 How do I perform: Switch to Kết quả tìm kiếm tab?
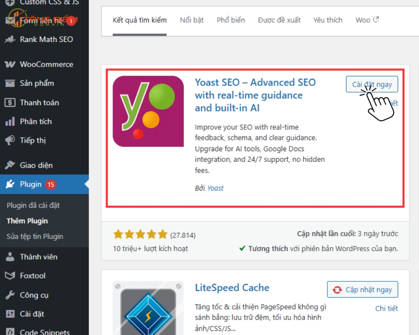[x=140, y=20]
